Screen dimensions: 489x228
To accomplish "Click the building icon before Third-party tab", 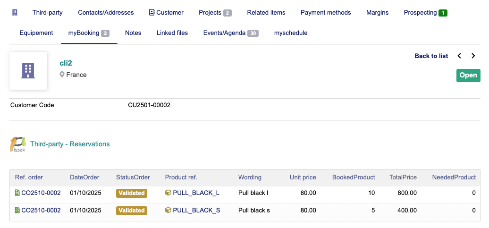I will tap(15, 13).
